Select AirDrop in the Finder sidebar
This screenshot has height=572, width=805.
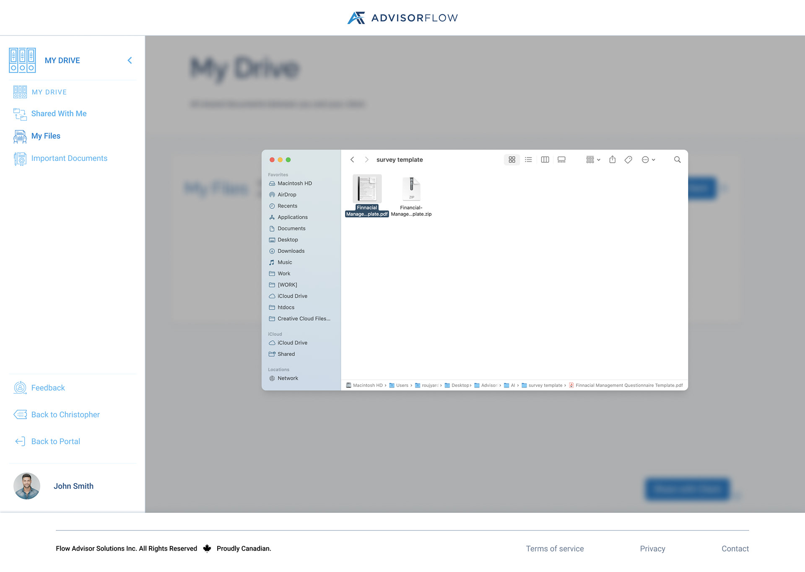click(286, 194)
